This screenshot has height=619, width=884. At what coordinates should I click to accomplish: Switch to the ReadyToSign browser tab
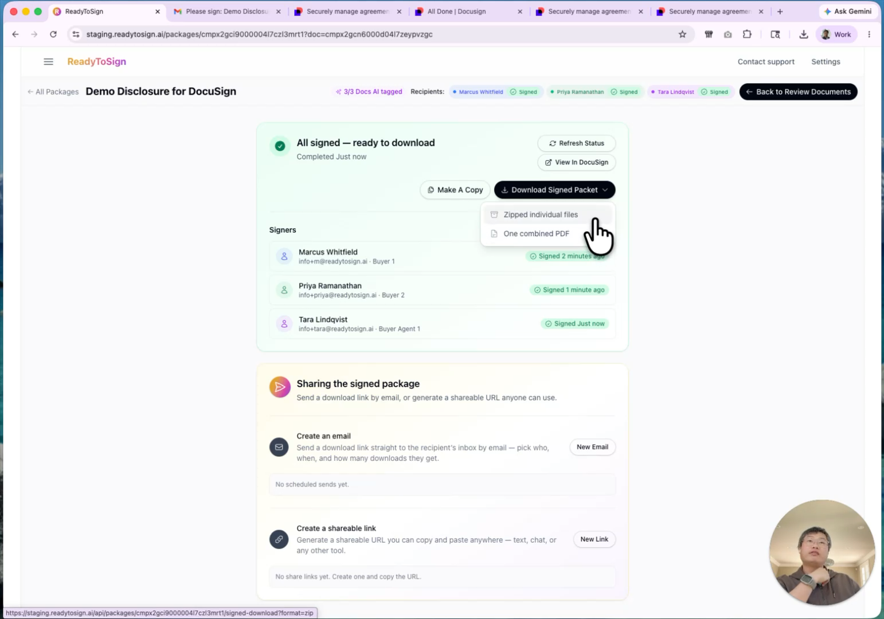pyautogui.click(x=106, y=11)
